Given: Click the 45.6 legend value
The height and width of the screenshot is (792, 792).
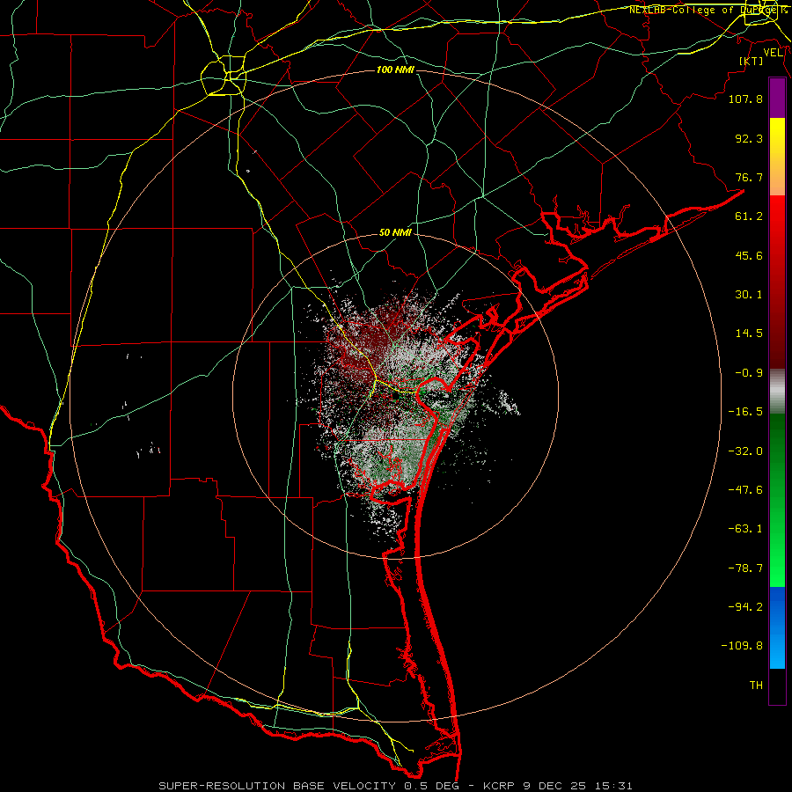Looking at the screenshot, I should [749, 255].
